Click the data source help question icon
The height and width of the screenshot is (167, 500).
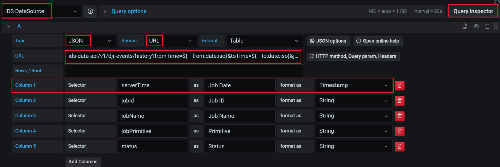coord(90,11)
